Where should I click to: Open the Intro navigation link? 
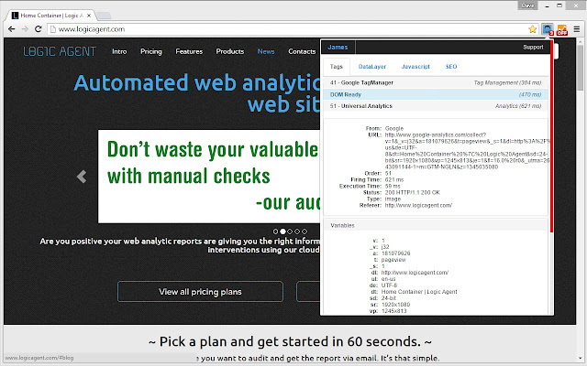119,51
